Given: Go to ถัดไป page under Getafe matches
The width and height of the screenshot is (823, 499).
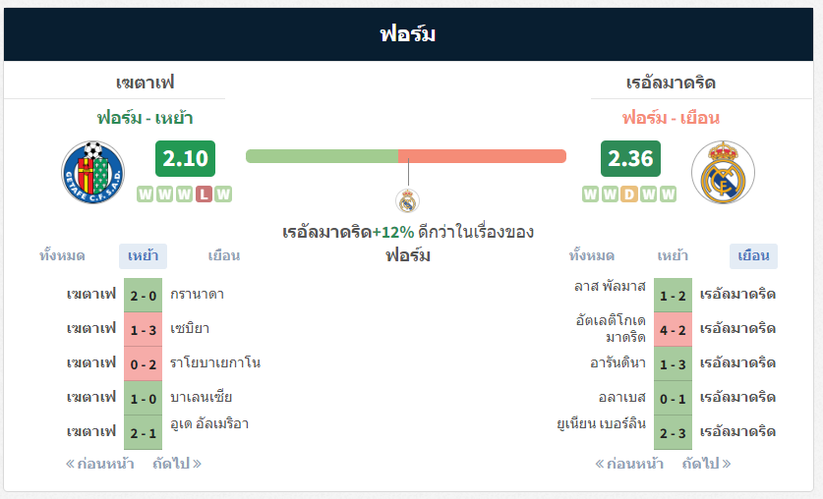Looking at the screenshot, I should [177, 464].
